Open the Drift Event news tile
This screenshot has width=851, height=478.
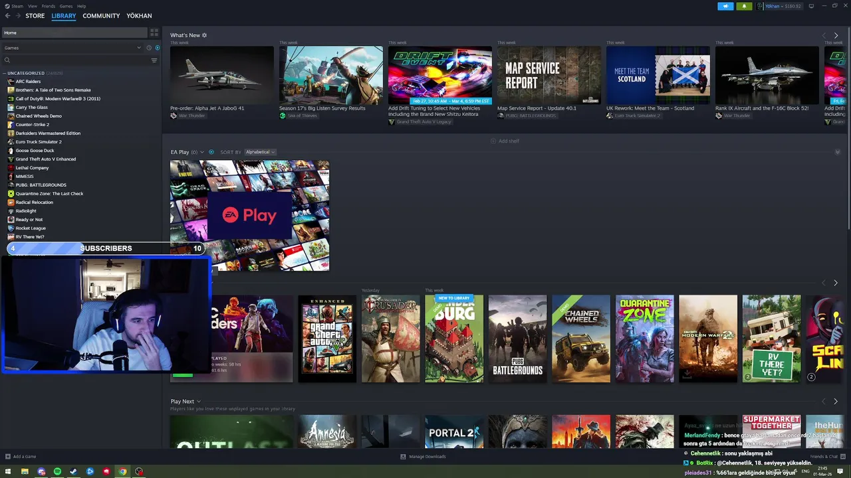tap(440, 75)
